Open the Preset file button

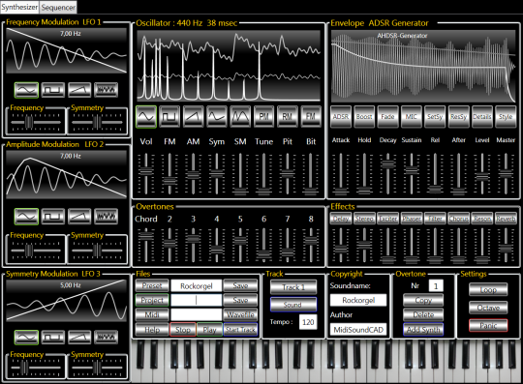(152, 285)
